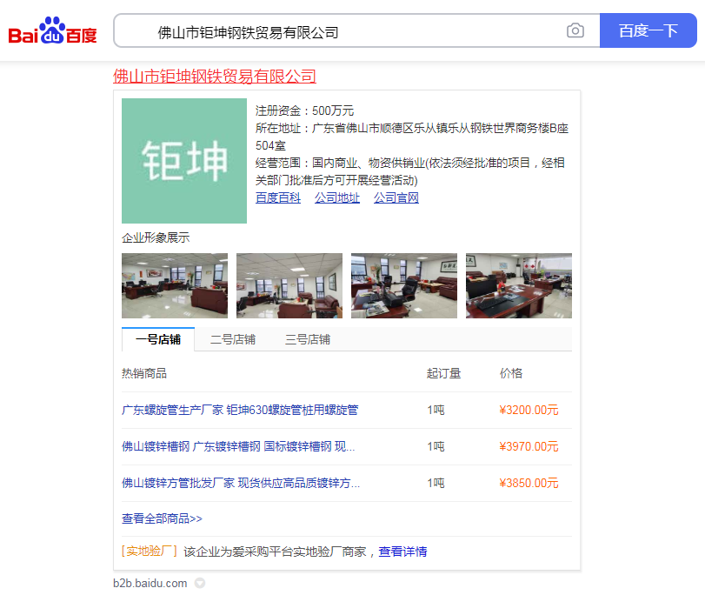Click price ¥3200.00元

coord(529,410)
